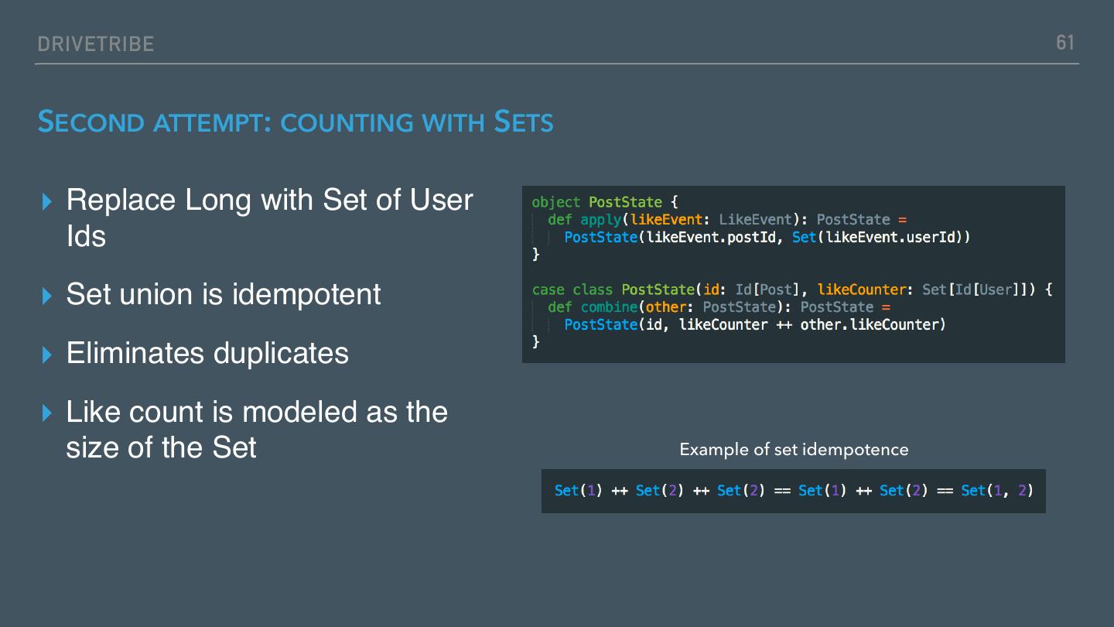The width and height of the screenshot is (1114, 627).
Task: Click the bullet arrow beside "Like count is modeled"
Action: 48,413
